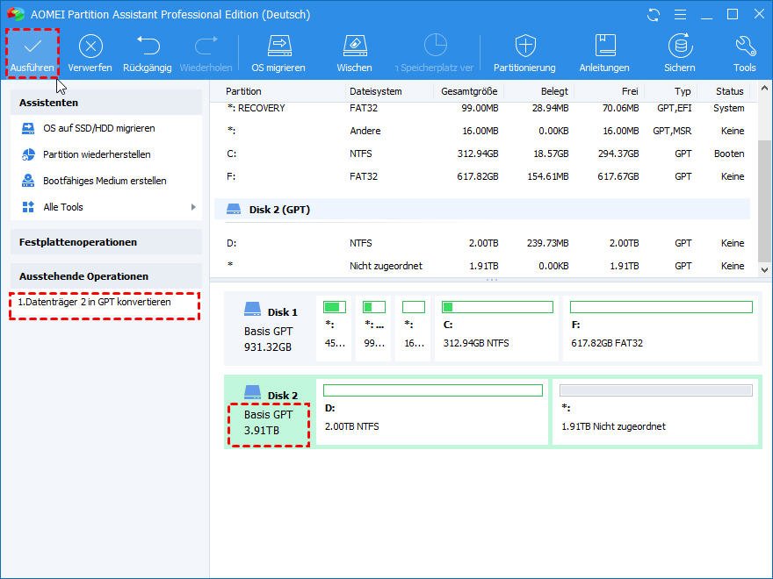Click the Status column header
Screen dimensions: 773x579
[x=730, y=91]
